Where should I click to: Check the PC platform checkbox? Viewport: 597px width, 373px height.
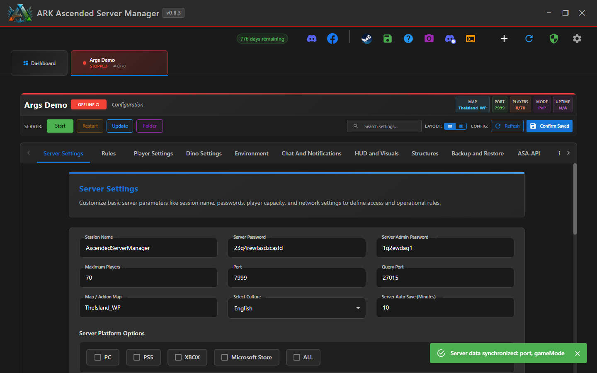click(x=98, y=357)
